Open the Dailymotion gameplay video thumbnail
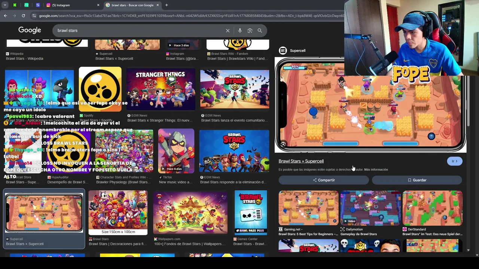Screen dimensions: 479x269 pos(370,208)
